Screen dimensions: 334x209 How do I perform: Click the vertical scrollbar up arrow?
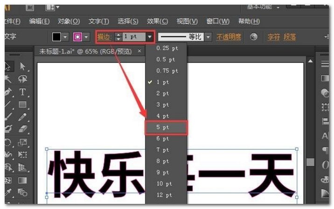point(310,61)
